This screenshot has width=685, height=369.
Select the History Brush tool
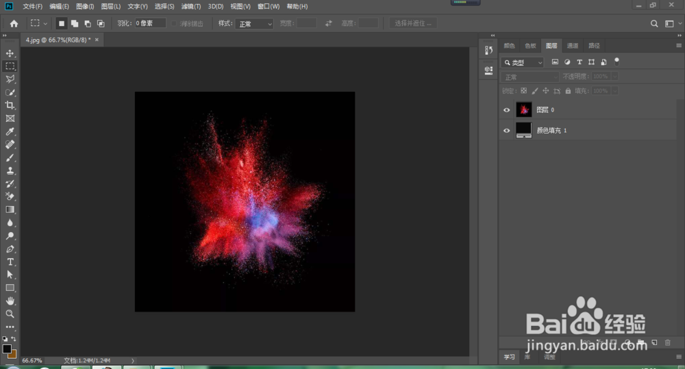point(10,184)
